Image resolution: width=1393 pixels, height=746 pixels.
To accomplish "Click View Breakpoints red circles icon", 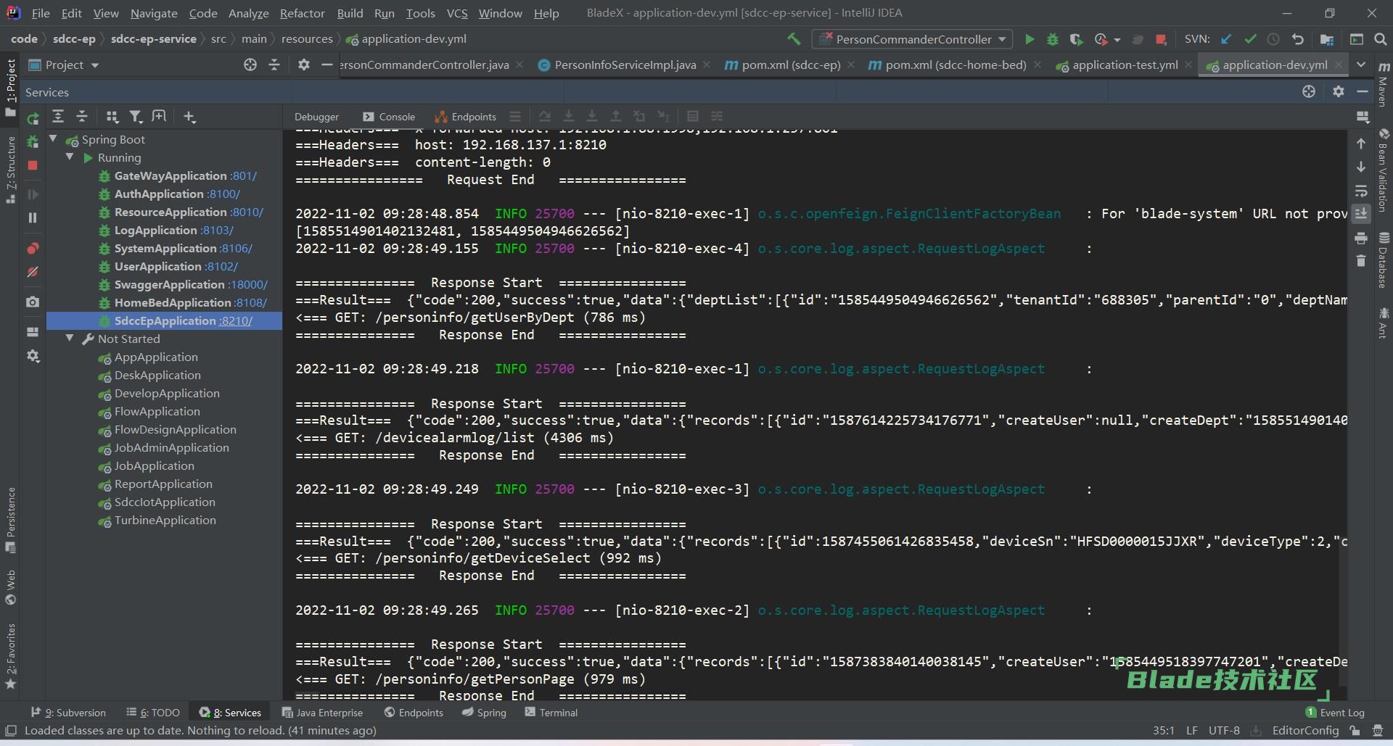I will coord(33,249).
